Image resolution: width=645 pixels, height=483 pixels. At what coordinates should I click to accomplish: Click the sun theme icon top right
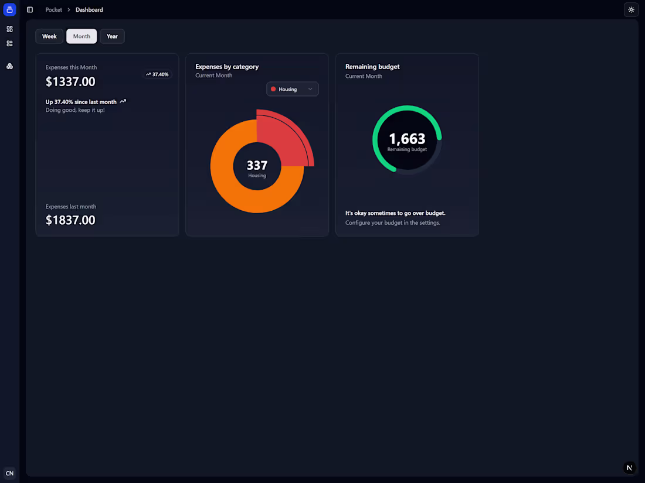pos(631,9)
